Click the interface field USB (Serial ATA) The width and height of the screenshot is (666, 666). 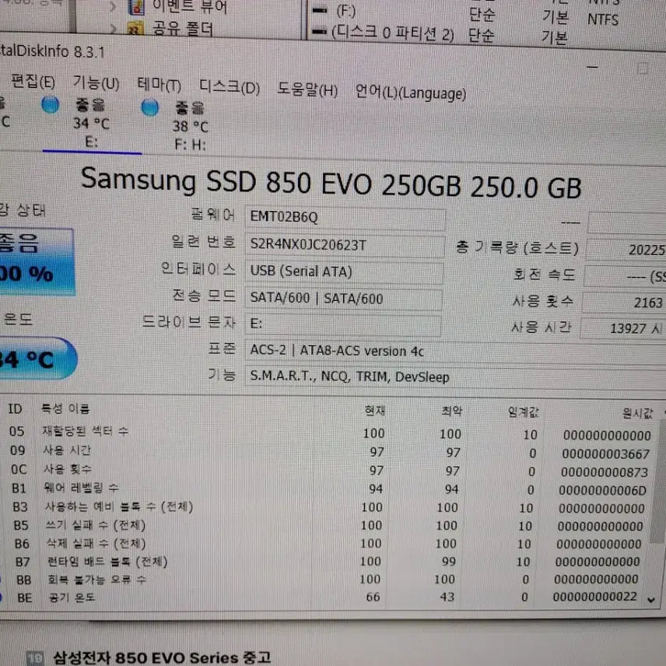click(x=344, y=272)
